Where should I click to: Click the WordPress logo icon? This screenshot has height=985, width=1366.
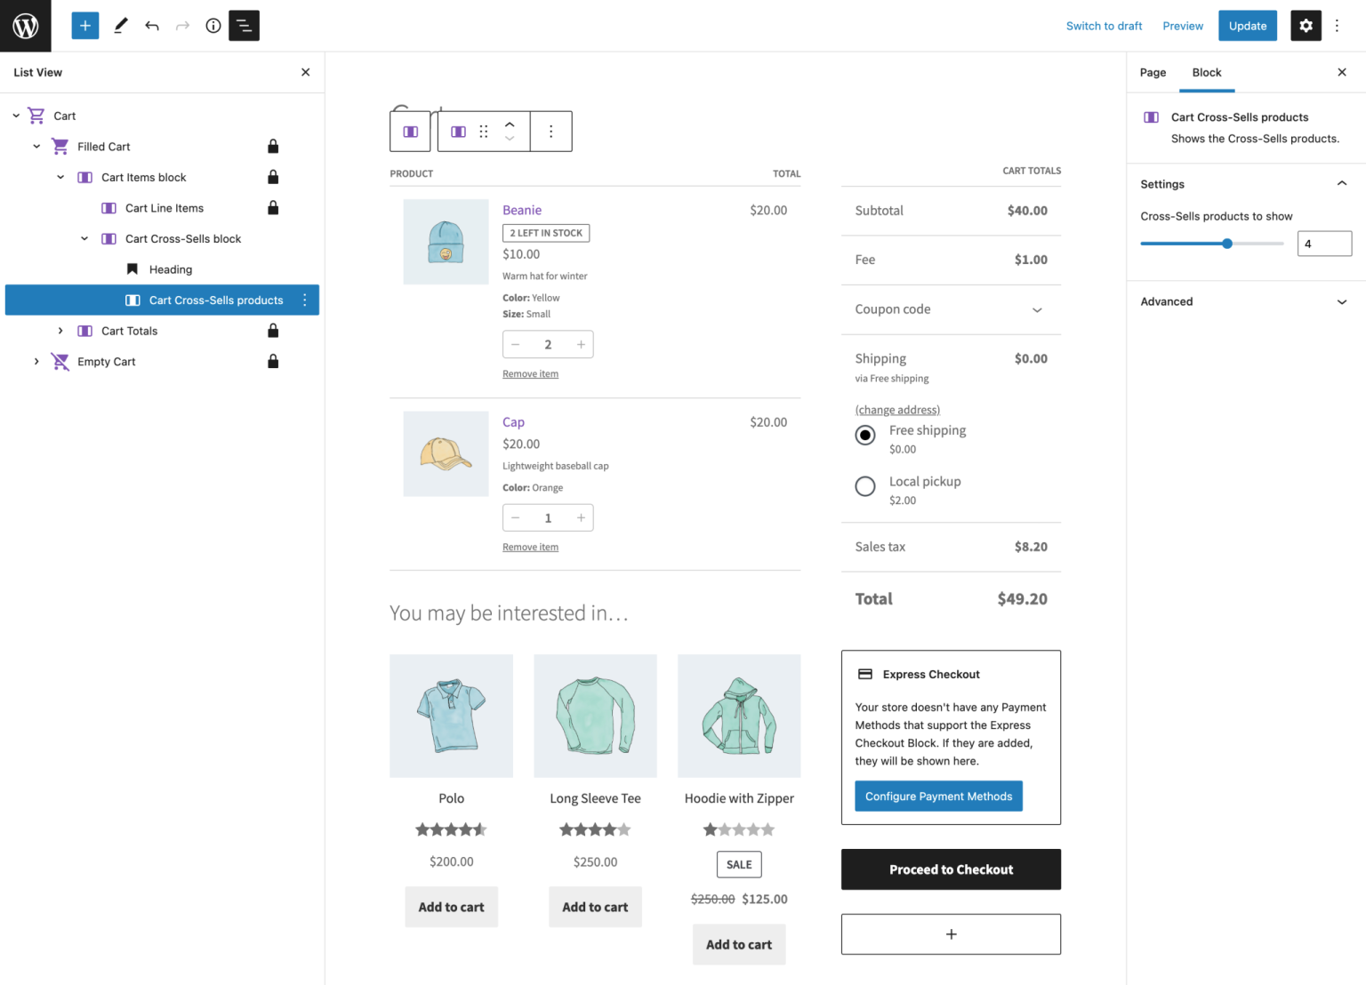coord(24,25)
